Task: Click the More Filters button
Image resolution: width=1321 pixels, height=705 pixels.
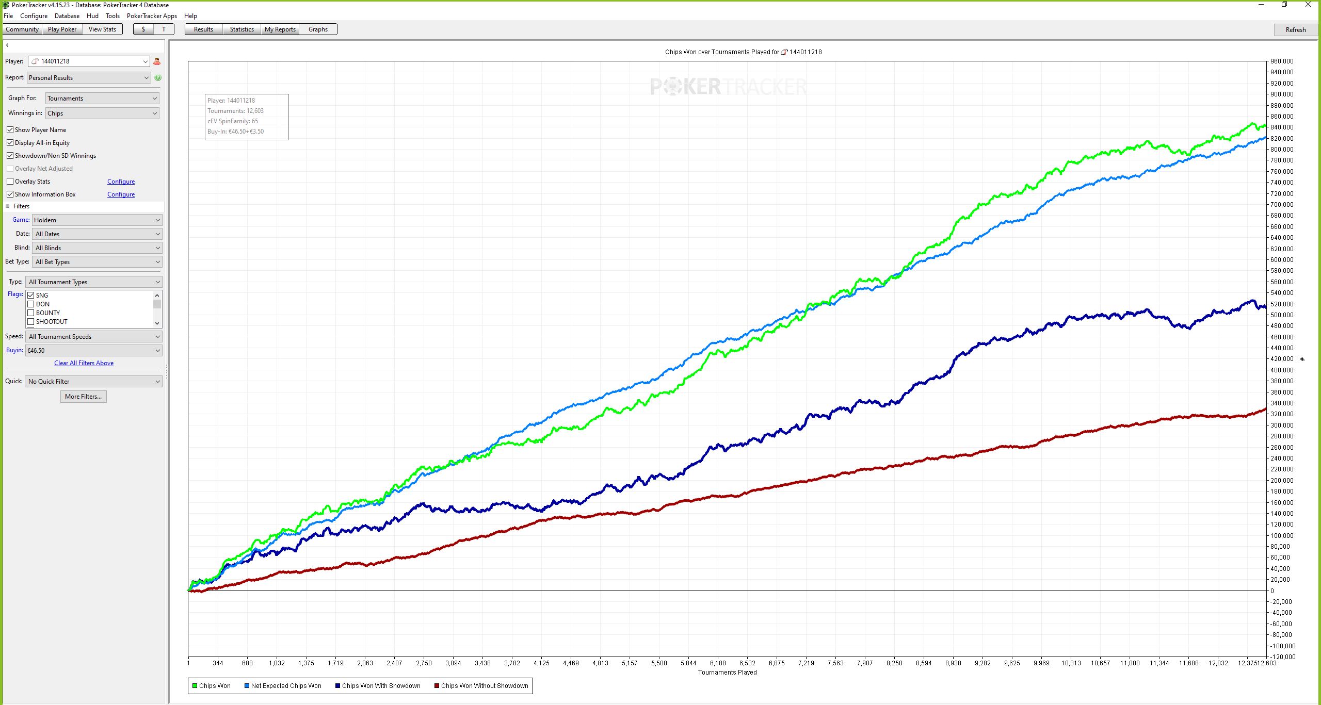Action: coord(84,397)
